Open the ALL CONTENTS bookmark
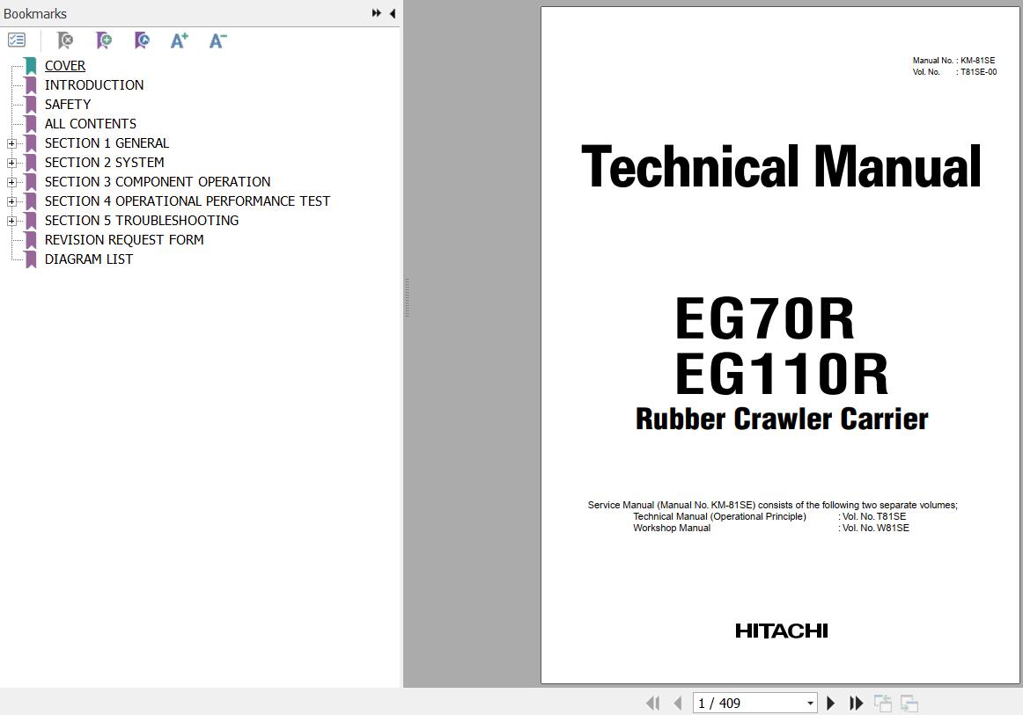The height and width of the screenshot is (715, 1023). click(90, 124)
